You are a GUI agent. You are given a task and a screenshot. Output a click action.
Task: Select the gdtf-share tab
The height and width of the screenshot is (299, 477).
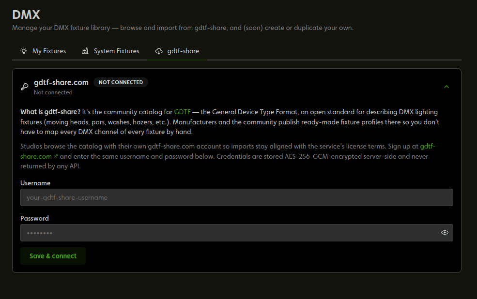coord(177,51)
